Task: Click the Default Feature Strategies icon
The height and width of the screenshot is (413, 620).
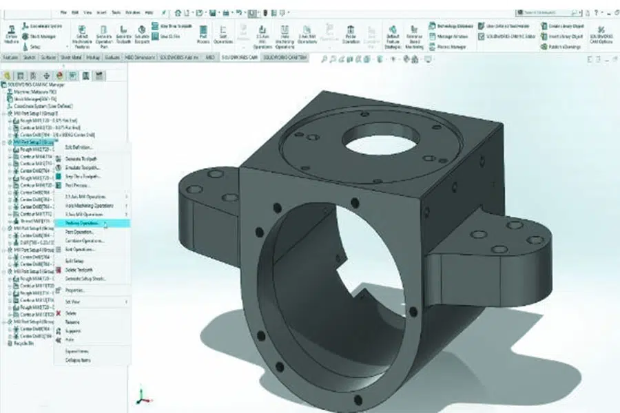Action: pos(393,33)
